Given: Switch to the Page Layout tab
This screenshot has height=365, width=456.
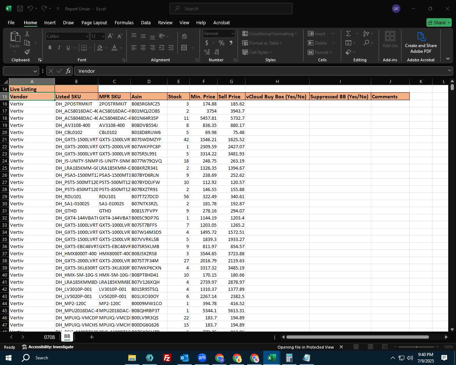Looking at the screenshot, I should point(94,22).
